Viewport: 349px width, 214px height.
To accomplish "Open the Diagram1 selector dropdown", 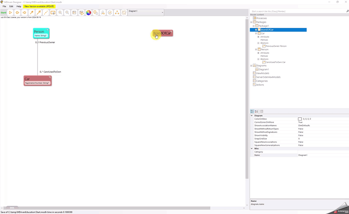I will pyautogui.click(x=162, y=12).
